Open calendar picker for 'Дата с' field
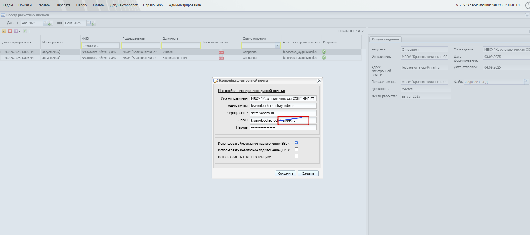The height and width of the screenshot is (235, 530). click(46, 23)
